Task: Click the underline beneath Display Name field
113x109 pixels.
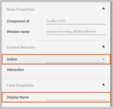Action: tap(76, 100)
